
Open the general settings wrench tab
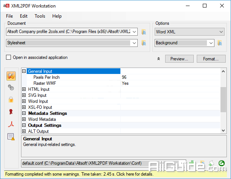[11, 76]
